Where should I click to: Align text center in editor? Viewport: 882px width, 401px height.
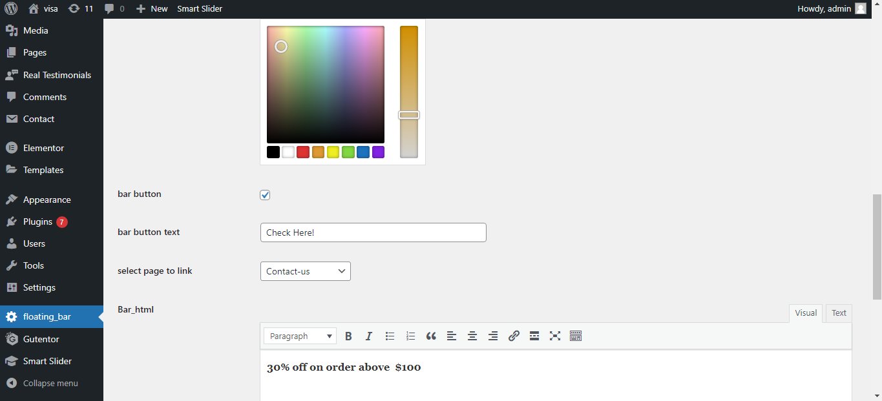click(472, 336)
